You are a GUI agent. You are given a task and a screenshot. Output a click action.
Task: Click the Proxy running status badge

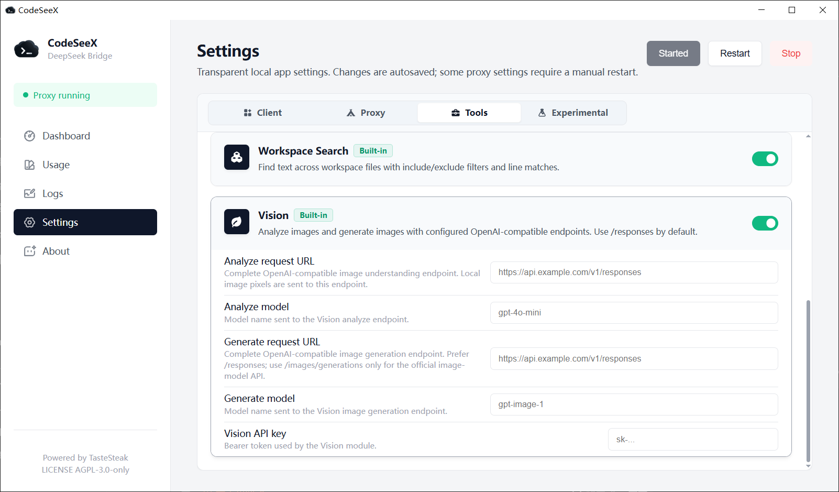(85, 95)
